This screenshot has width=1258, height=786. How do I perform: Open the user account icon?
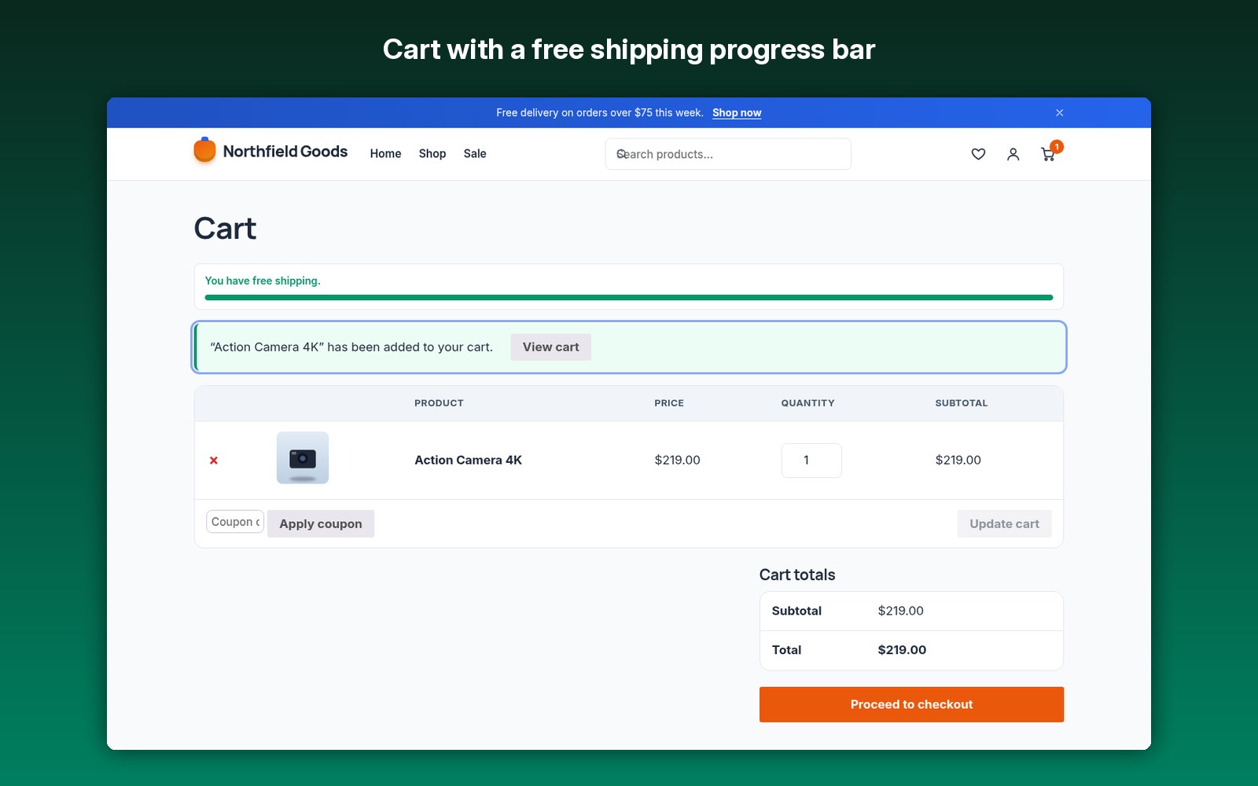point(1013,154)
